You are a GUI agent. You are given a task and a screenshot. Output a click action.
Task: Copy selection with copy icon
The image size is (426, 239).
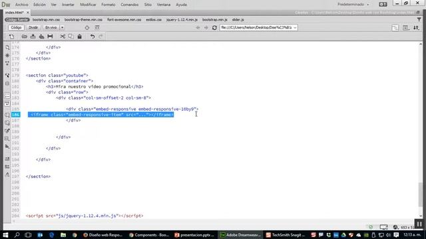pyautogui.click(x=71, y=37)
